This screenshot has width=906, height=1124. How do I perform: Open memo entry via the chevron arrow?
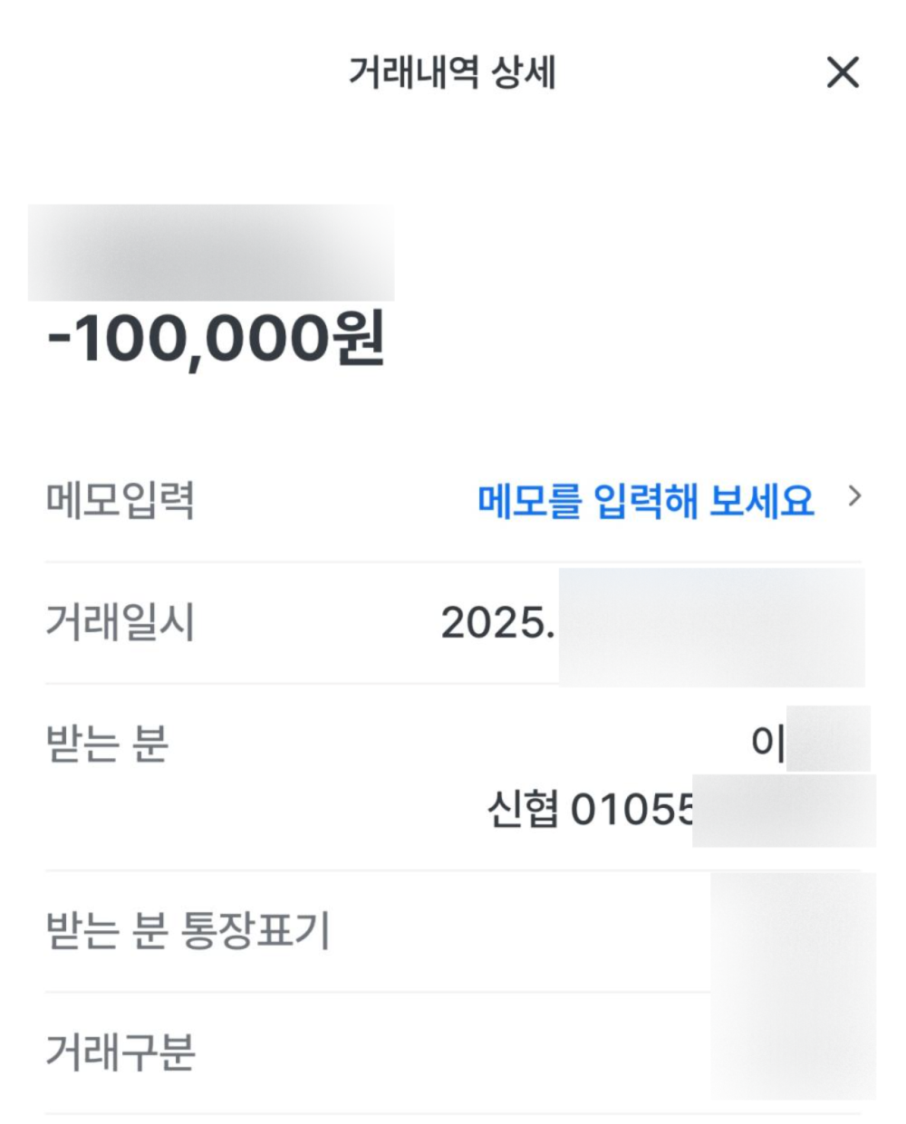[x=853, y=496]
